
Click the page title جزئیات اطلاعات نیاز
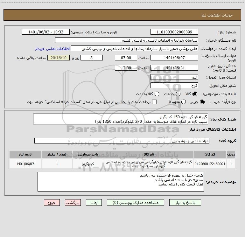[217, 15]
